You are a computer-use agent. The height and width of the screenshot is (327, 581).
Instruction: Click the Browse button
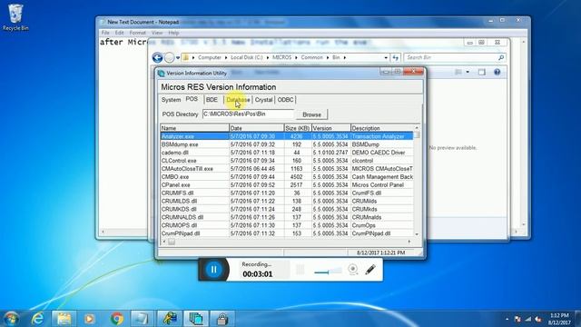click(311, 114)
